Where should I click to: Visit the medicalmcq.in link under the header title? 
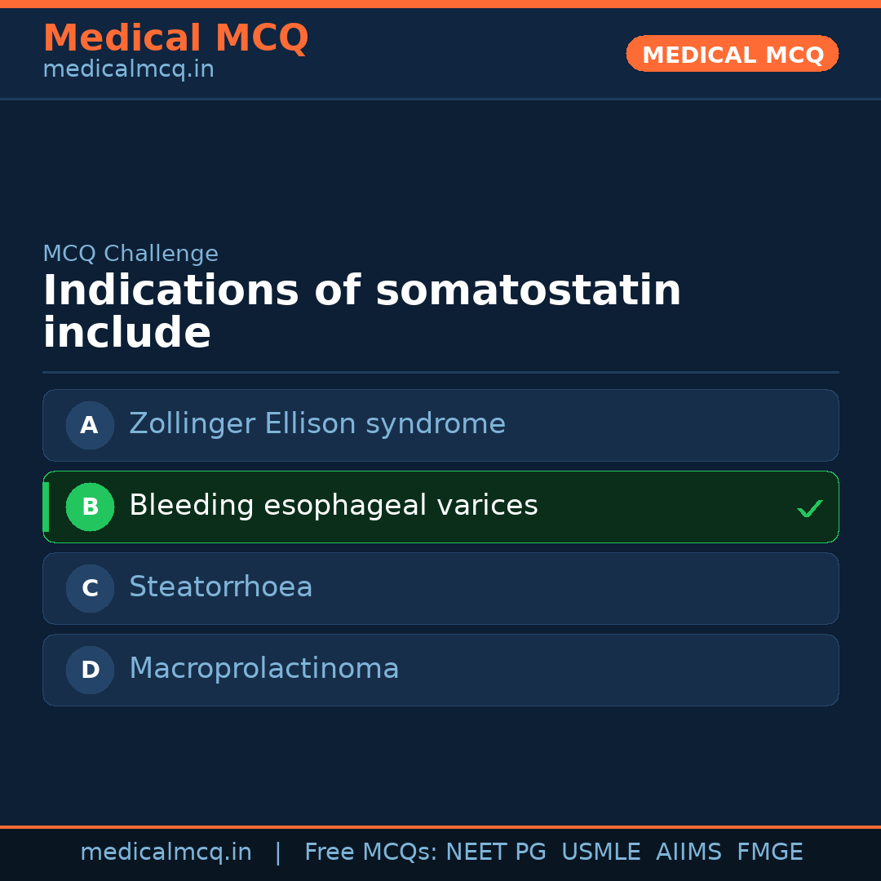click(x=128, y=69)
